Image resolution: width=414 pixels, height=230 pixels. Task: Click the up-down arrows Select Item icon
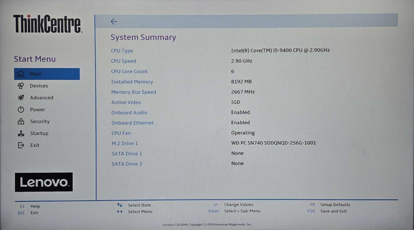(x=120, y=205)
